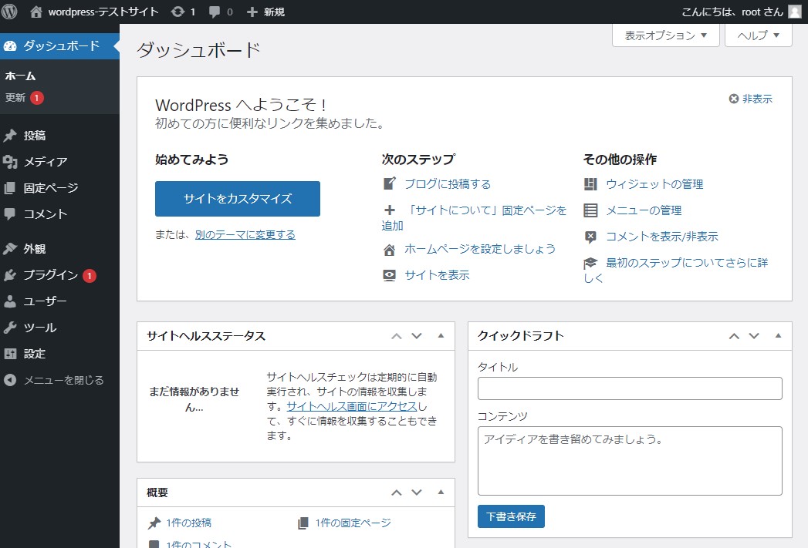Dismiss the welcome panel with 非表示
Screen dimensions: 808x548
[x=750, y=99]
